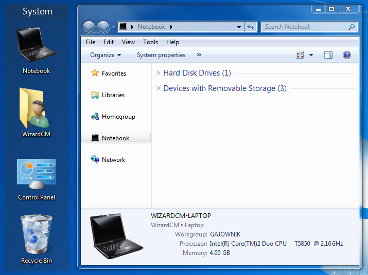Image resolution: width=368 pixels, height=275 pixels.
Task: Open the File menu
Action: 91,42
